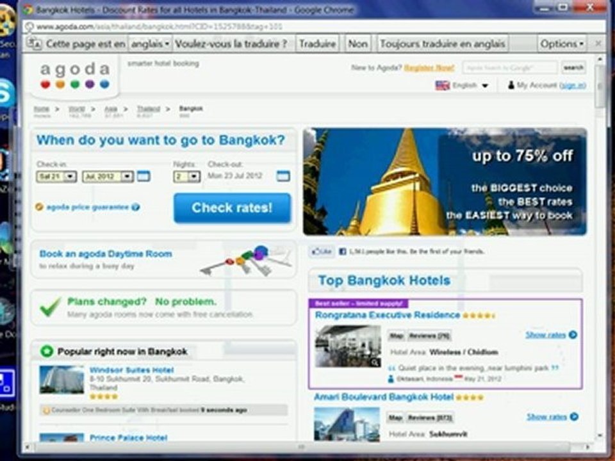Image resolution: width=615 pixels, height=461 pixels.
Task: Open the translation bar Options menu
Action: 562,44
